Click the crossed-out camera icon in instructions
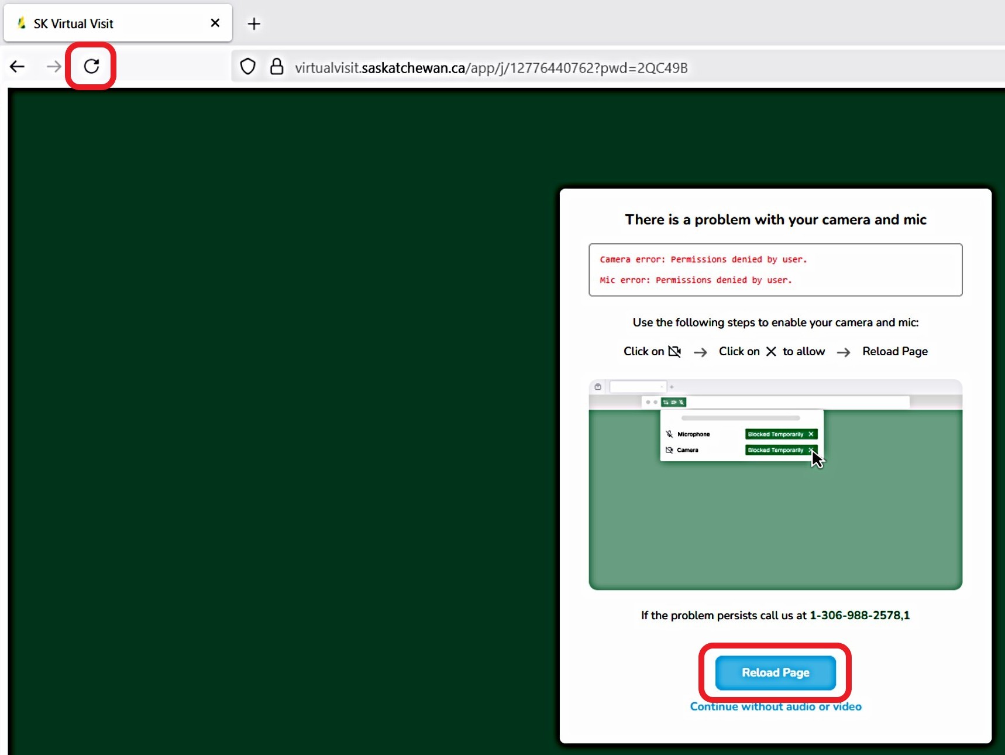Image resolution: width=1005 pixels, height=755 pixels. pos(674,351)
